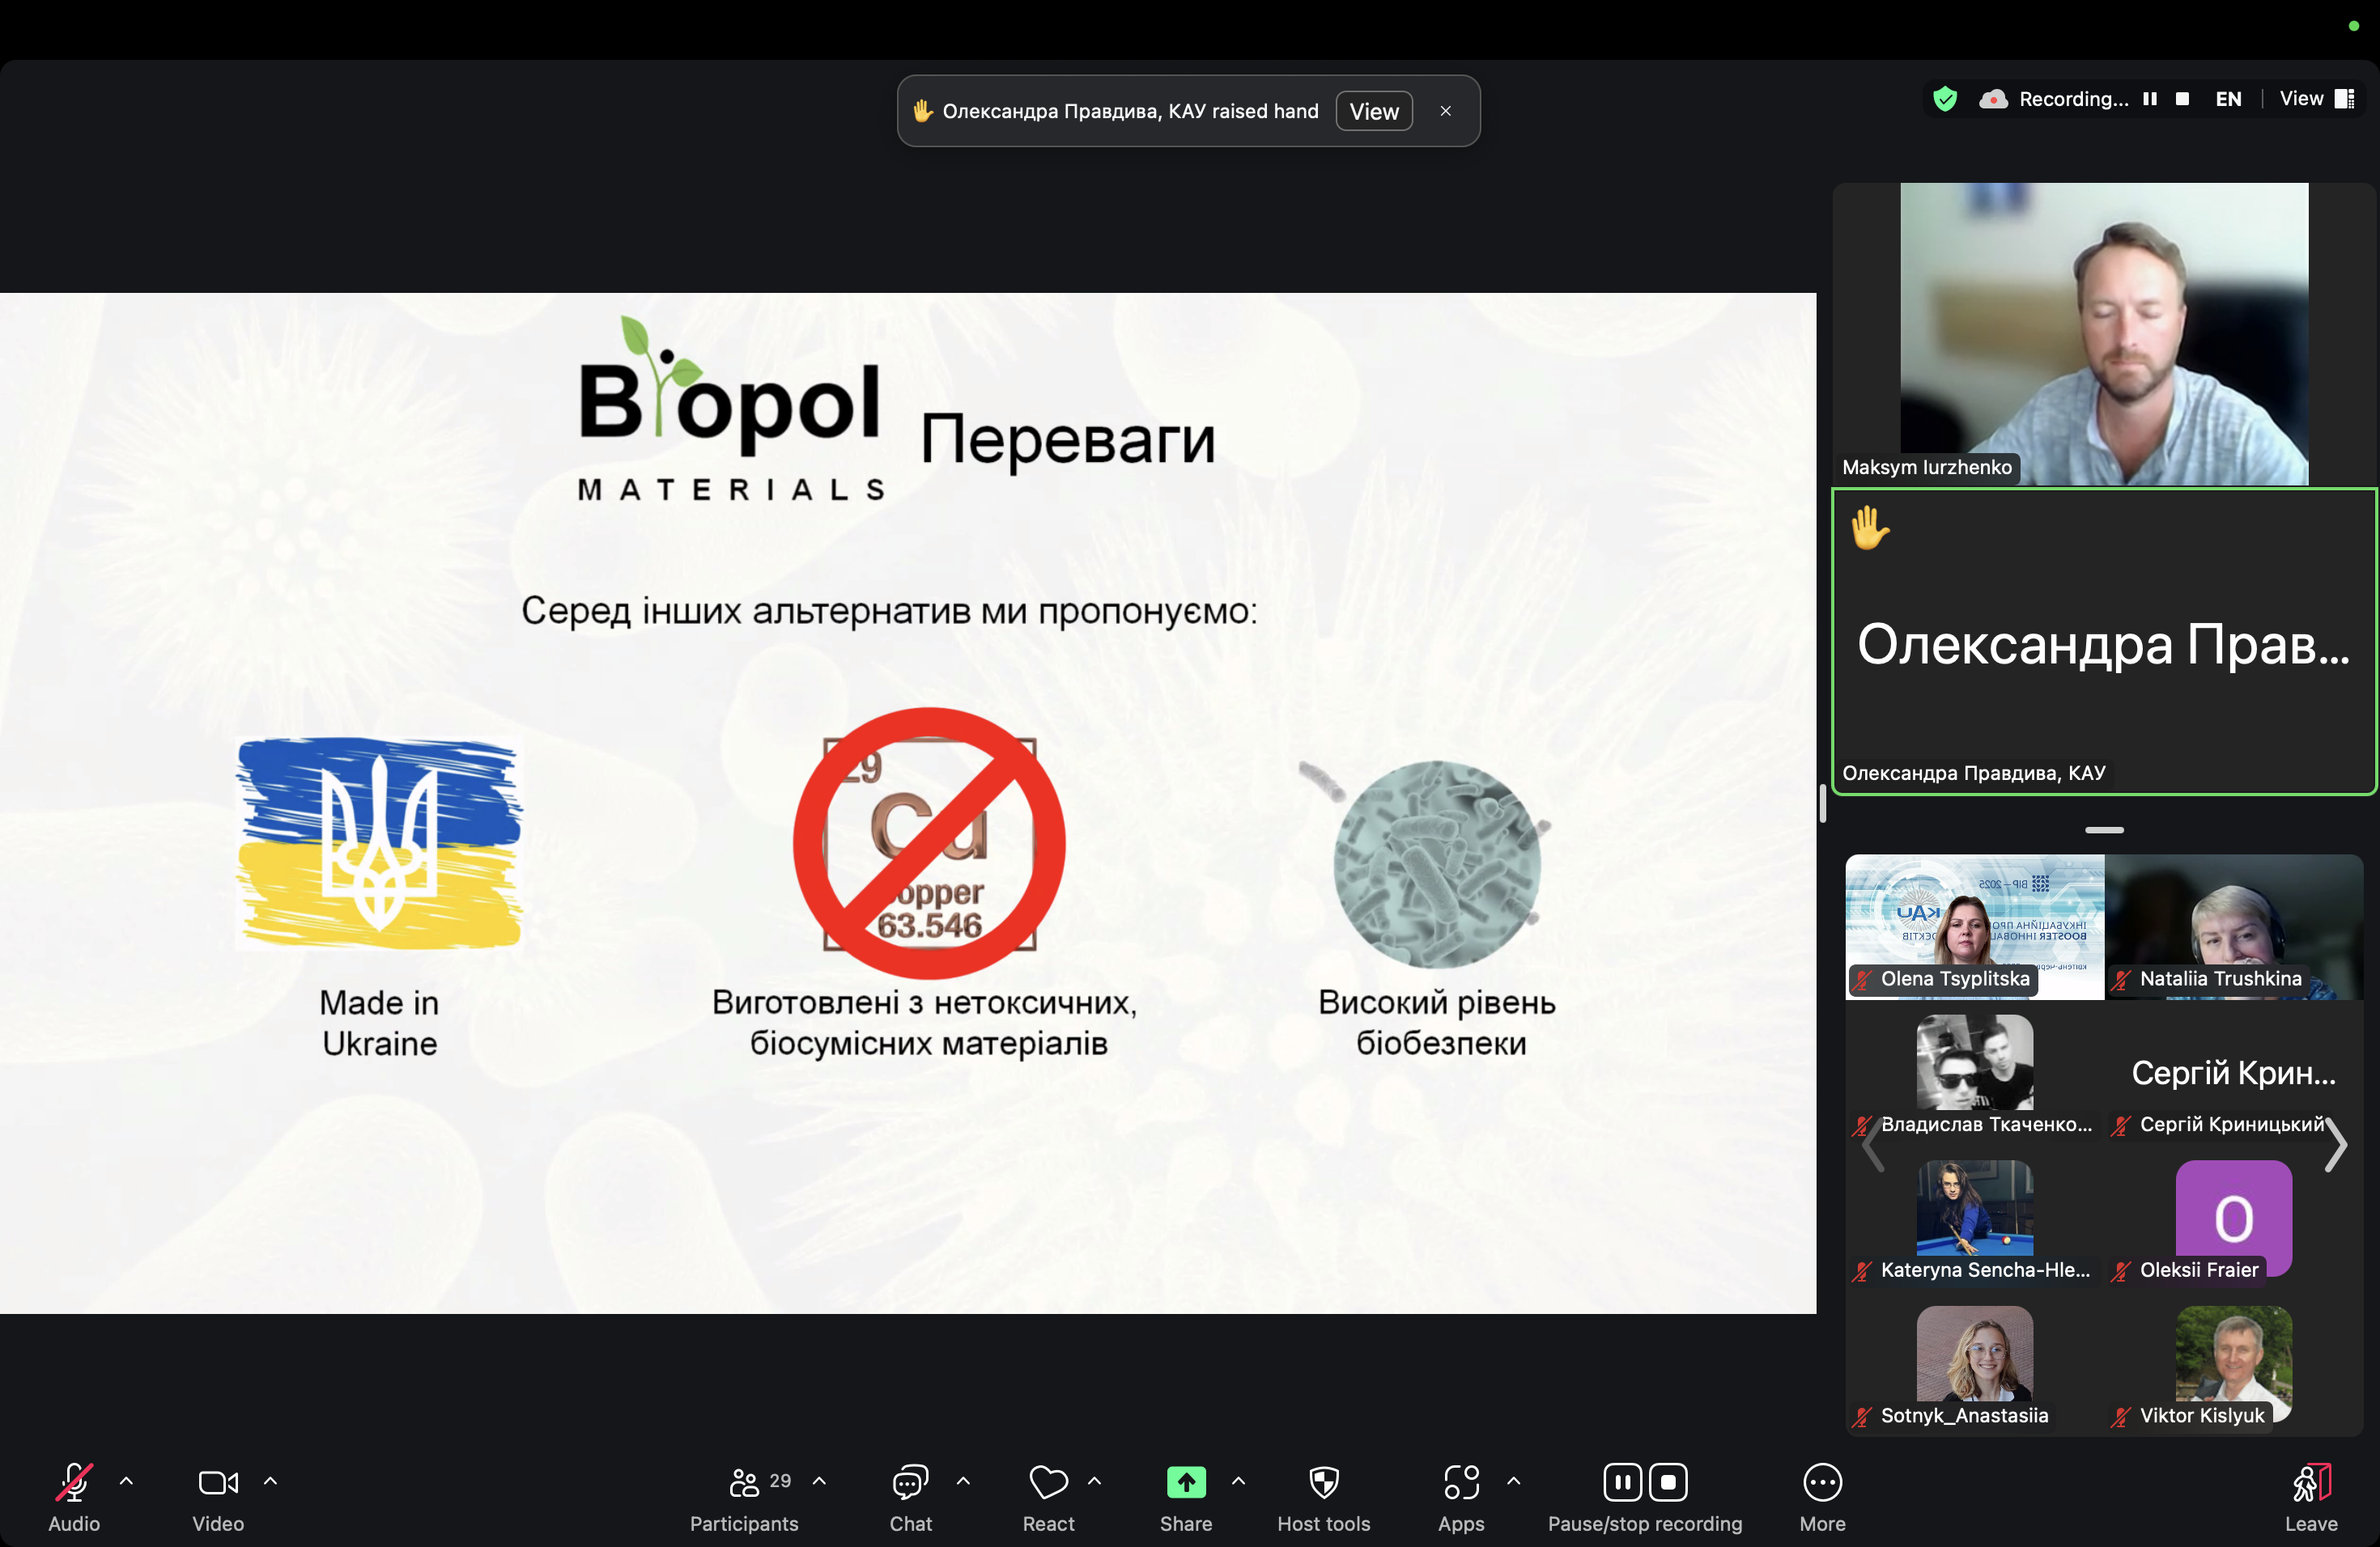Expand share options caret next to Share
The image size is (2380, 1547).
tap(1238, 1481)
